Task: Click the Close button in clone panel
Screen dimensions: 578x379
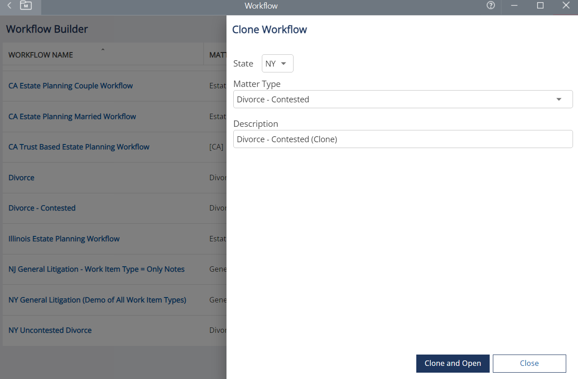Action: [x=529, y=364]
